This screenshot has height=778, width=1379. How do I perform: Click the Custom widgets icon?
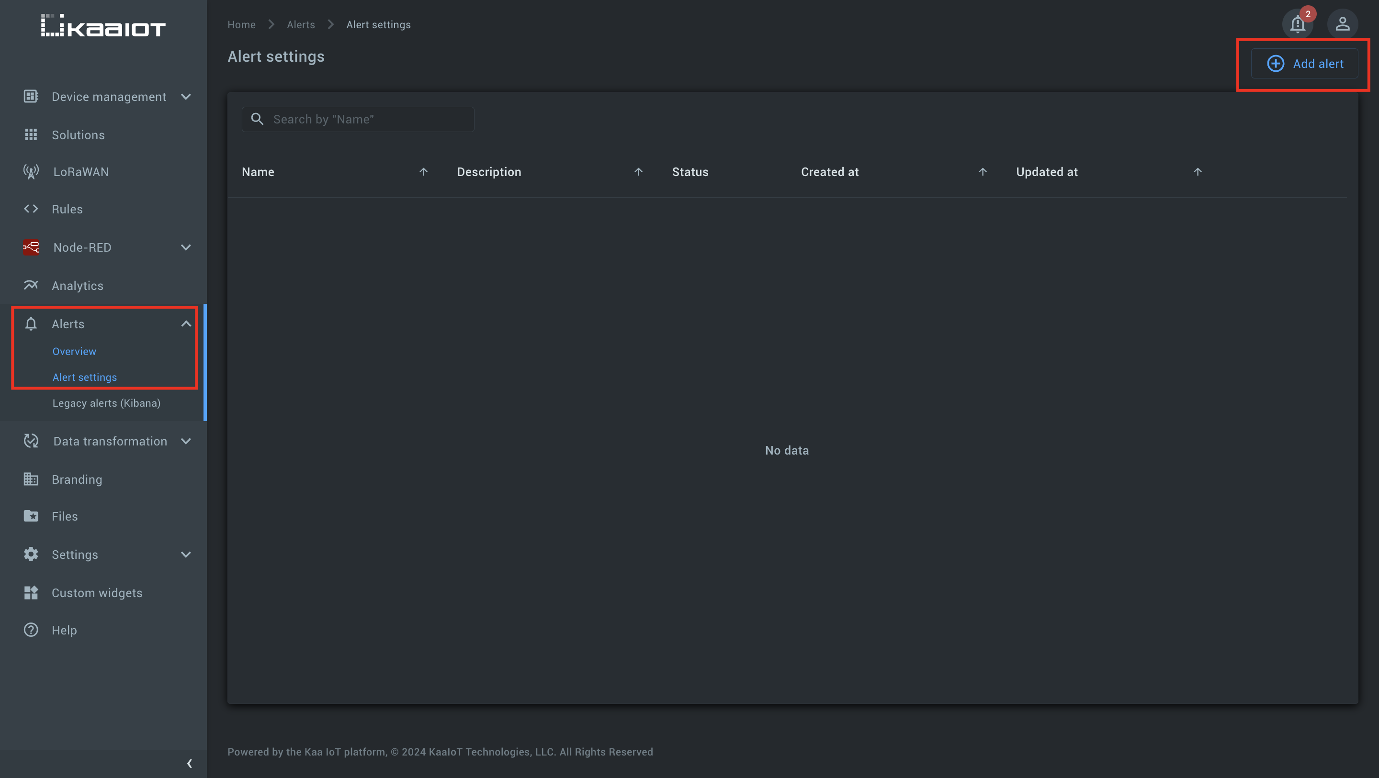pyautogui.click(x=31, y=592)
